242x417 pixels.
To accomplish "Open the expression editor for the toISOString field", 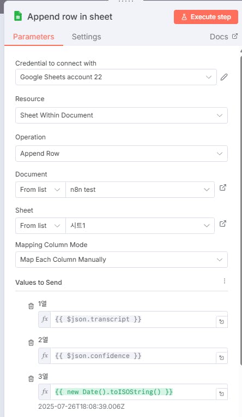I will pyautogui.click(x=222, y=394).
